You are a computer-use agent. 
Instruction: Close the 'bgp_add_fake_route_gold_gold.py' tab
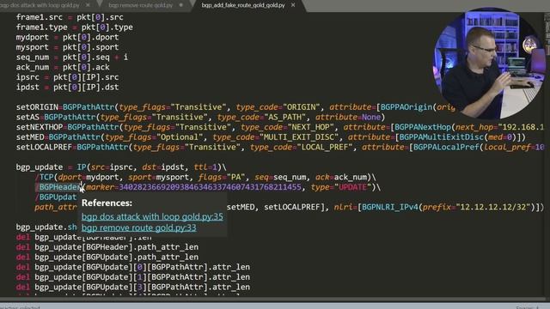[x=293, y=5]
